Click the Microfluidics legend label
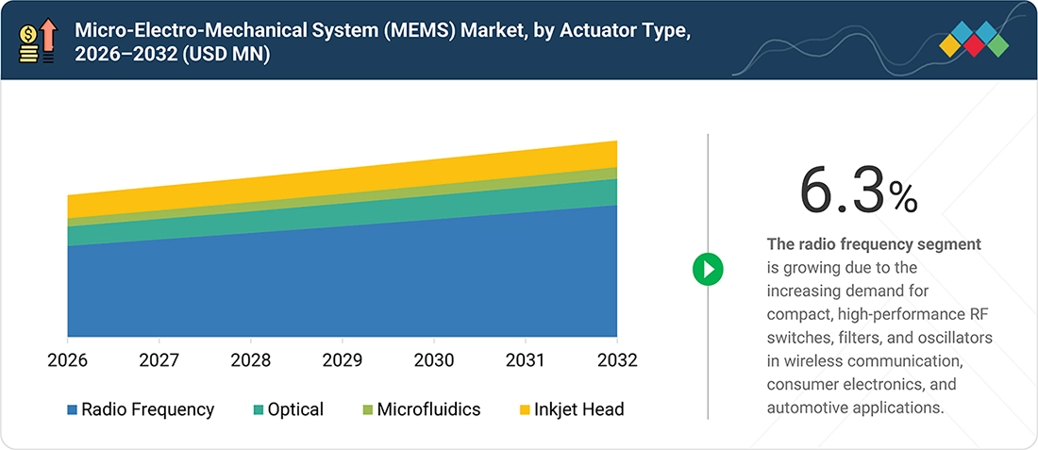This screenshot has height=450, width=1038. coord(428,409)
